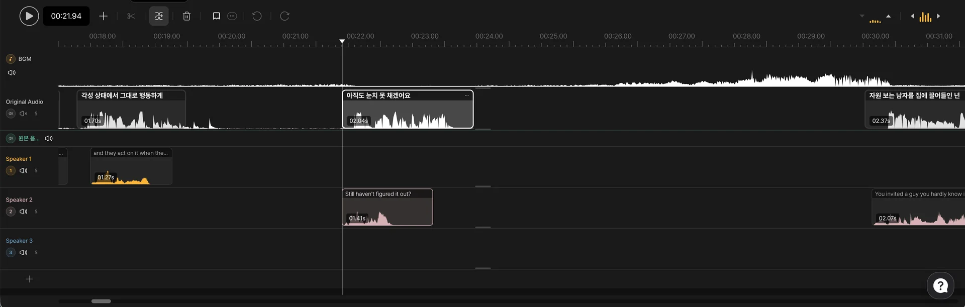965x307 pixels.
Task: Delete the selected clip with the trash icon
Action: click(186, 16)
